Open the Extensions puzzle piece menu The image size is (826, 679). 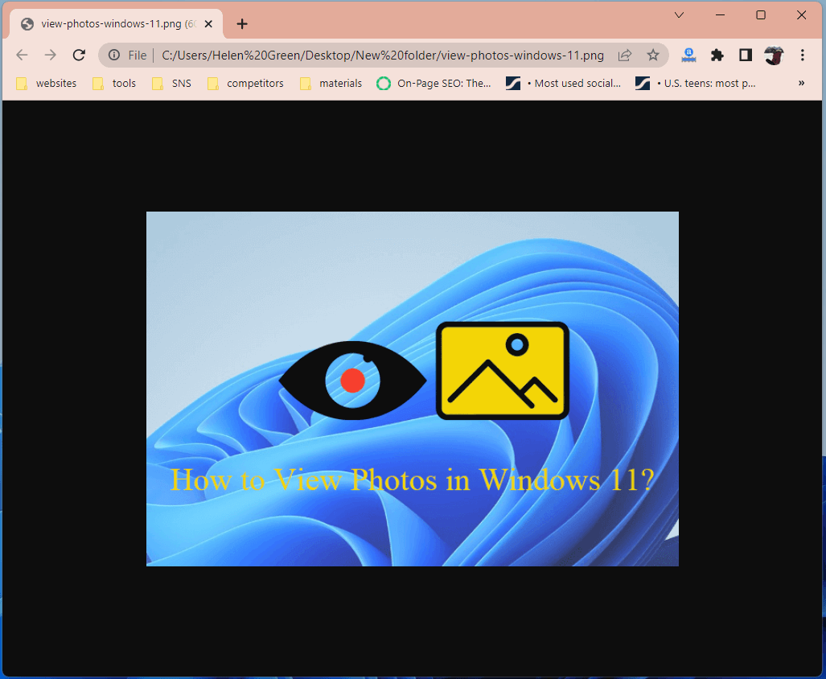click(717, 56)
